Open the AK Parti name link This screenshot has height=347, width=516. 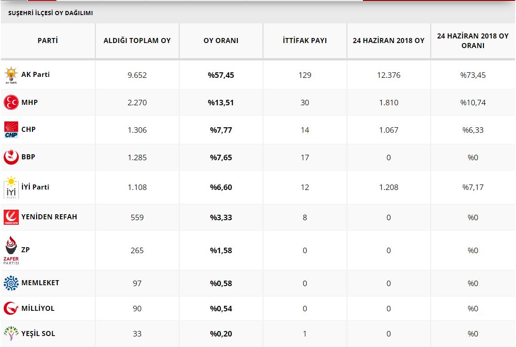35,74
